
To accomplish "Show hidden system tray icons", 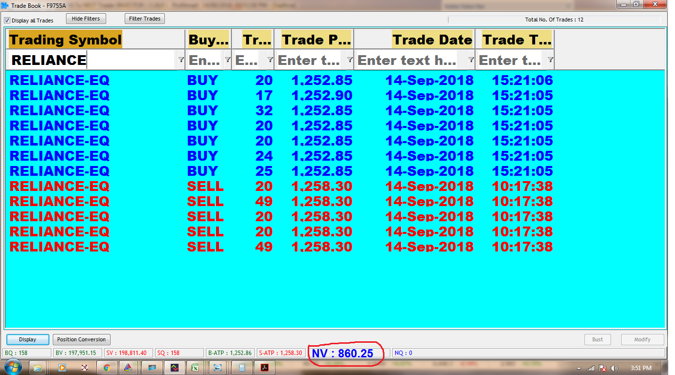I will click(579, 368).
